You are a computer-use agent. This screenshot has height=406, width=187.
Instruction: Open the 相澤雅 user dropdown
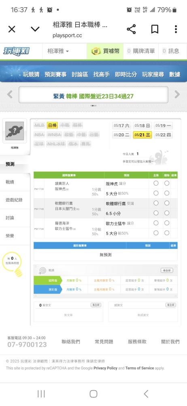point(58,51)
